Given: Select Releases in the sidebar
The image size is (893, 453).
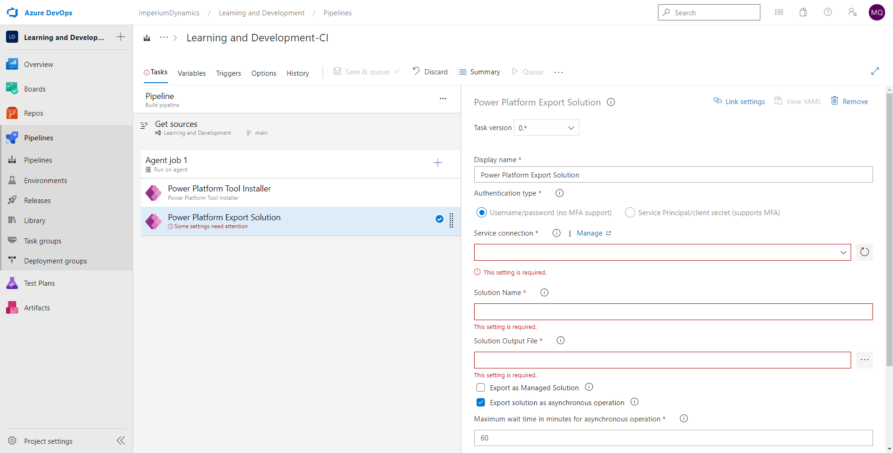Looking at the screenshot, I should 37,200.
